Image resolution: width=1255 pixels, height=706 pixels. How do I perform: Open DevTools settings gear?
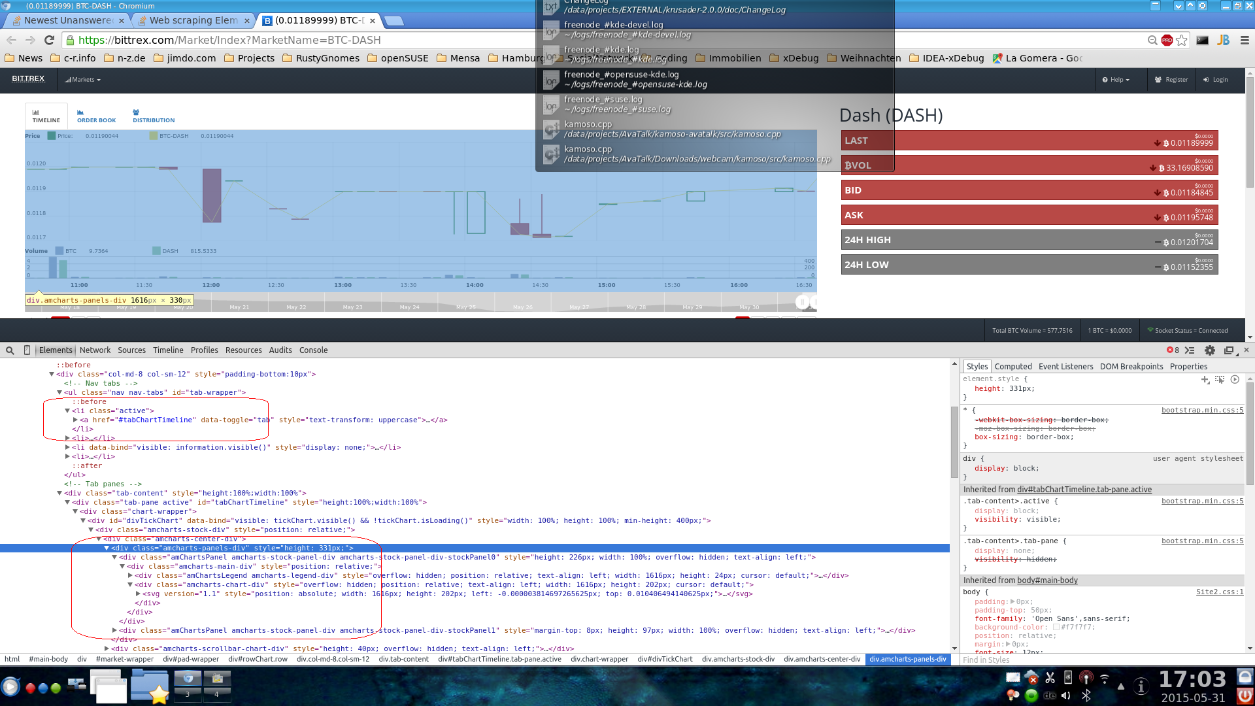pos(1210,350)
